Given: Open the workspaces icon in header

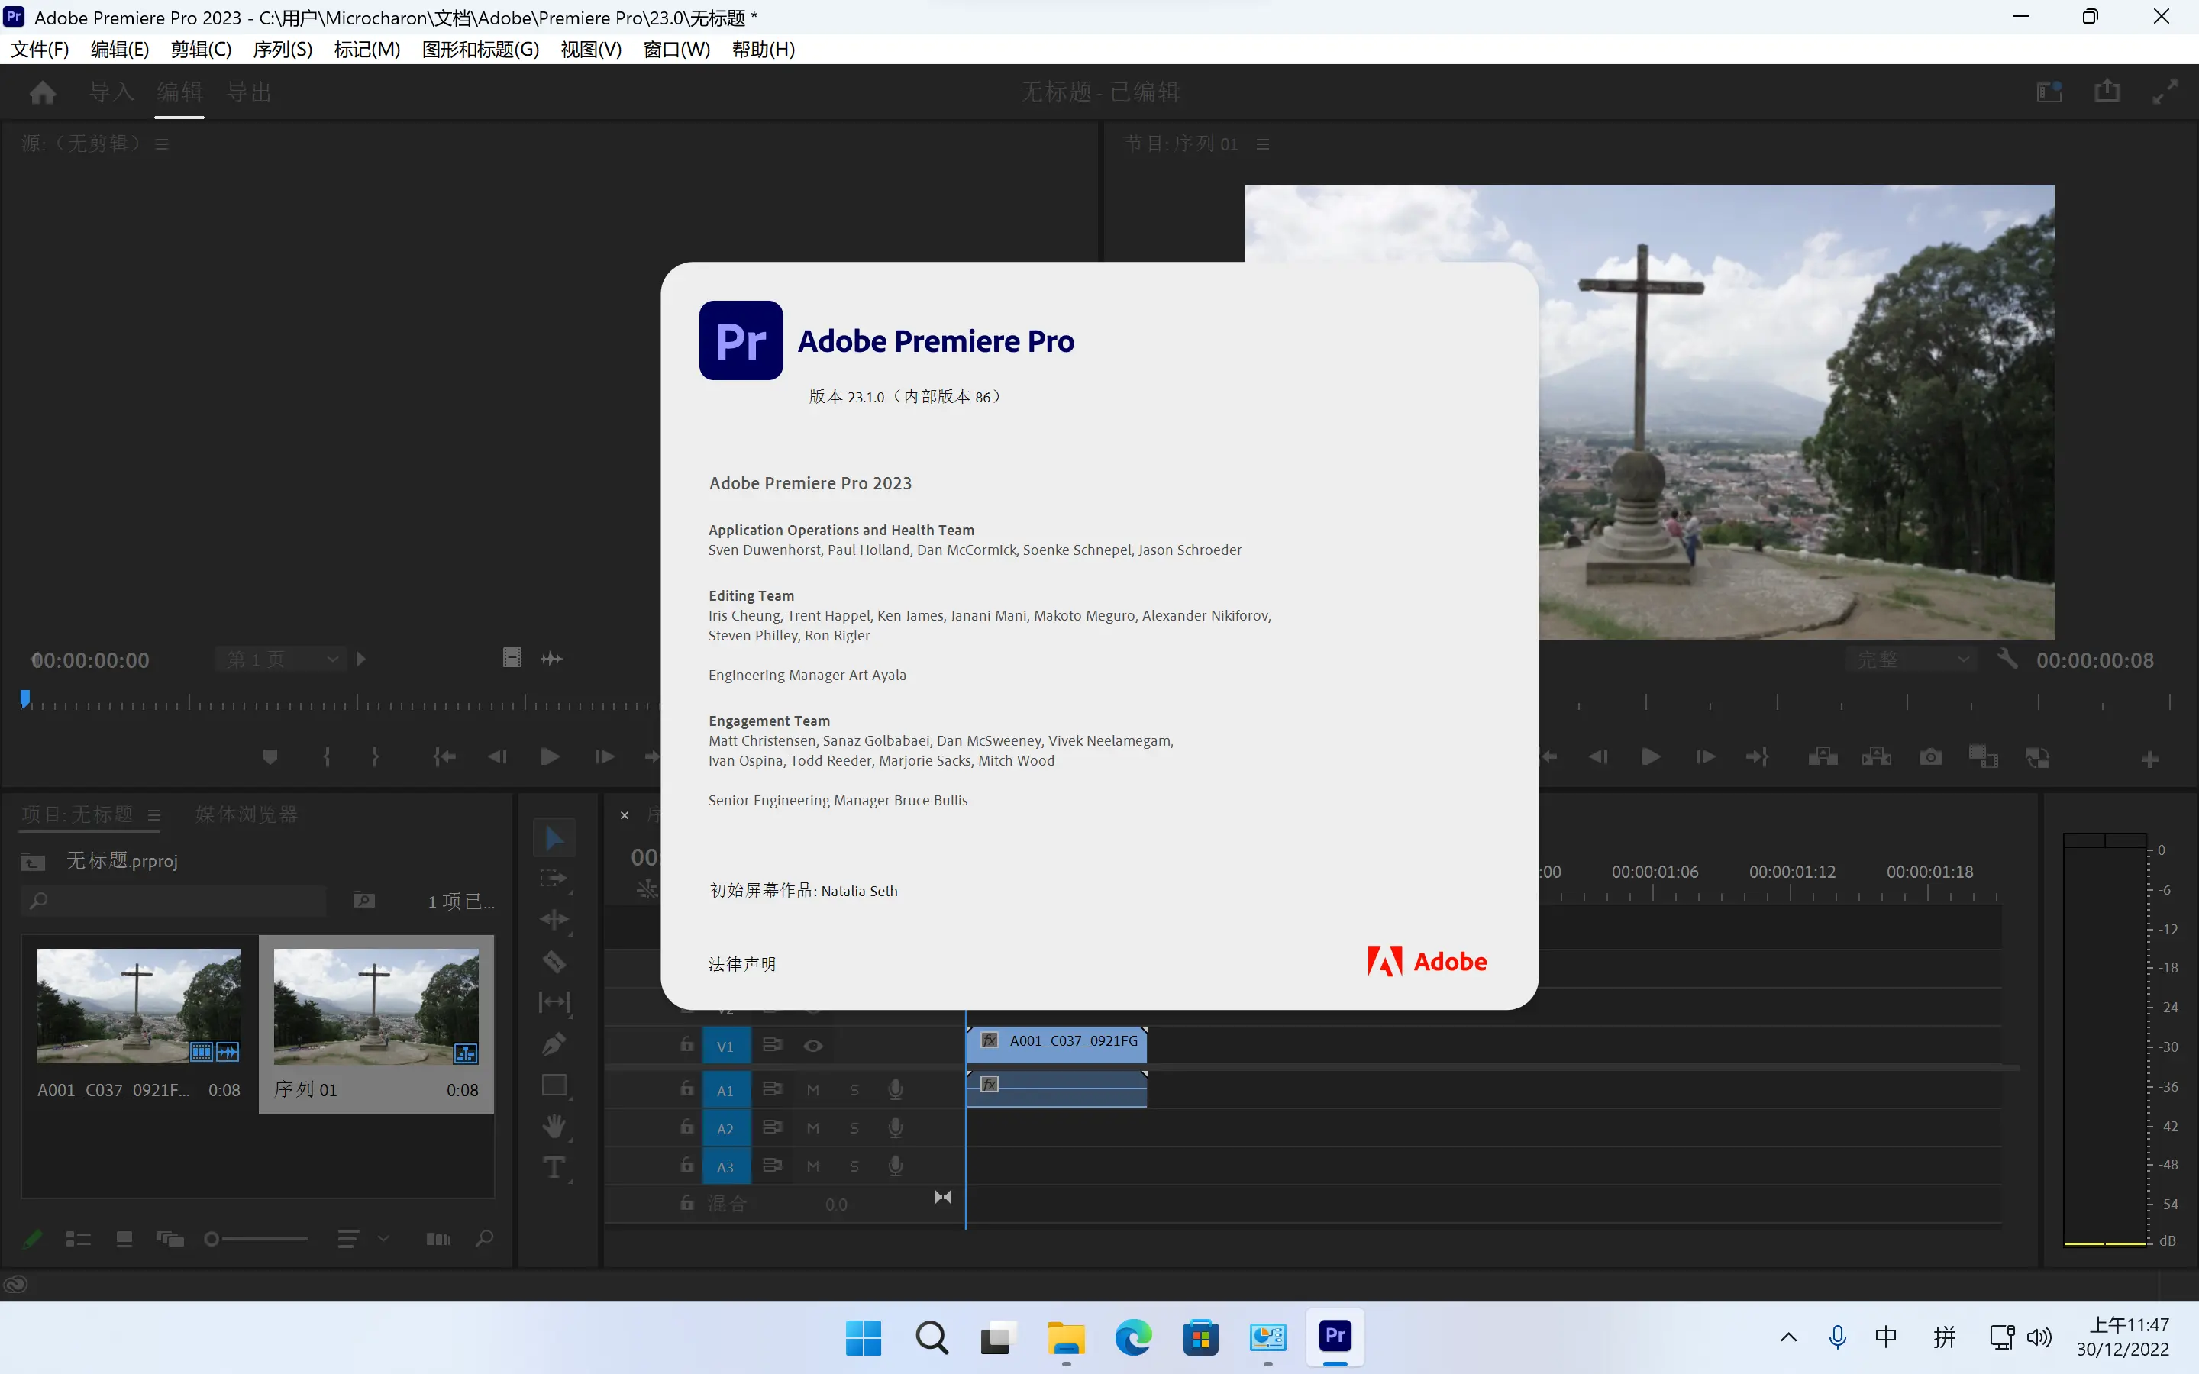Looking at the screenshot, I should pyautogui.click(x=2049, y=92).
